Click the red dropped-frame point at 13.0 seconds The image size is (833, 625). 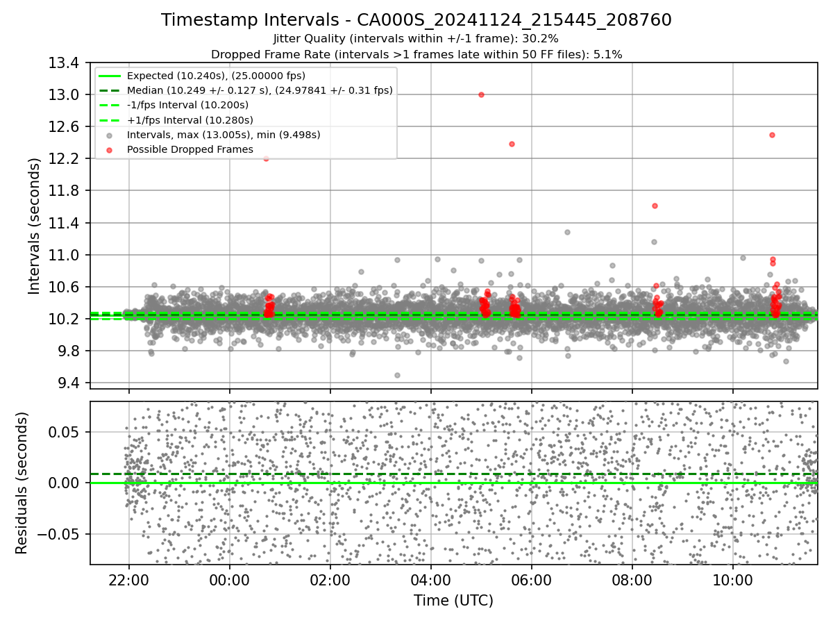point(481,94)
